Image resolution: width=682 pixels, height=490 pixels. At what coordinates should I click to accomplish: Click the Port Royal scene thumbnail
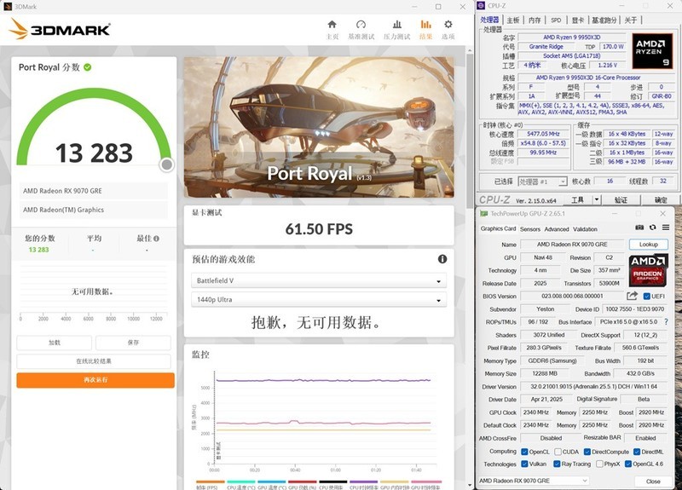[319, 127]
